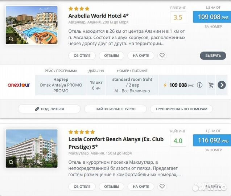
Task: Open Отзывы tab for Arabella hotel
Action: pyautogui.click(x=111, y=56)
